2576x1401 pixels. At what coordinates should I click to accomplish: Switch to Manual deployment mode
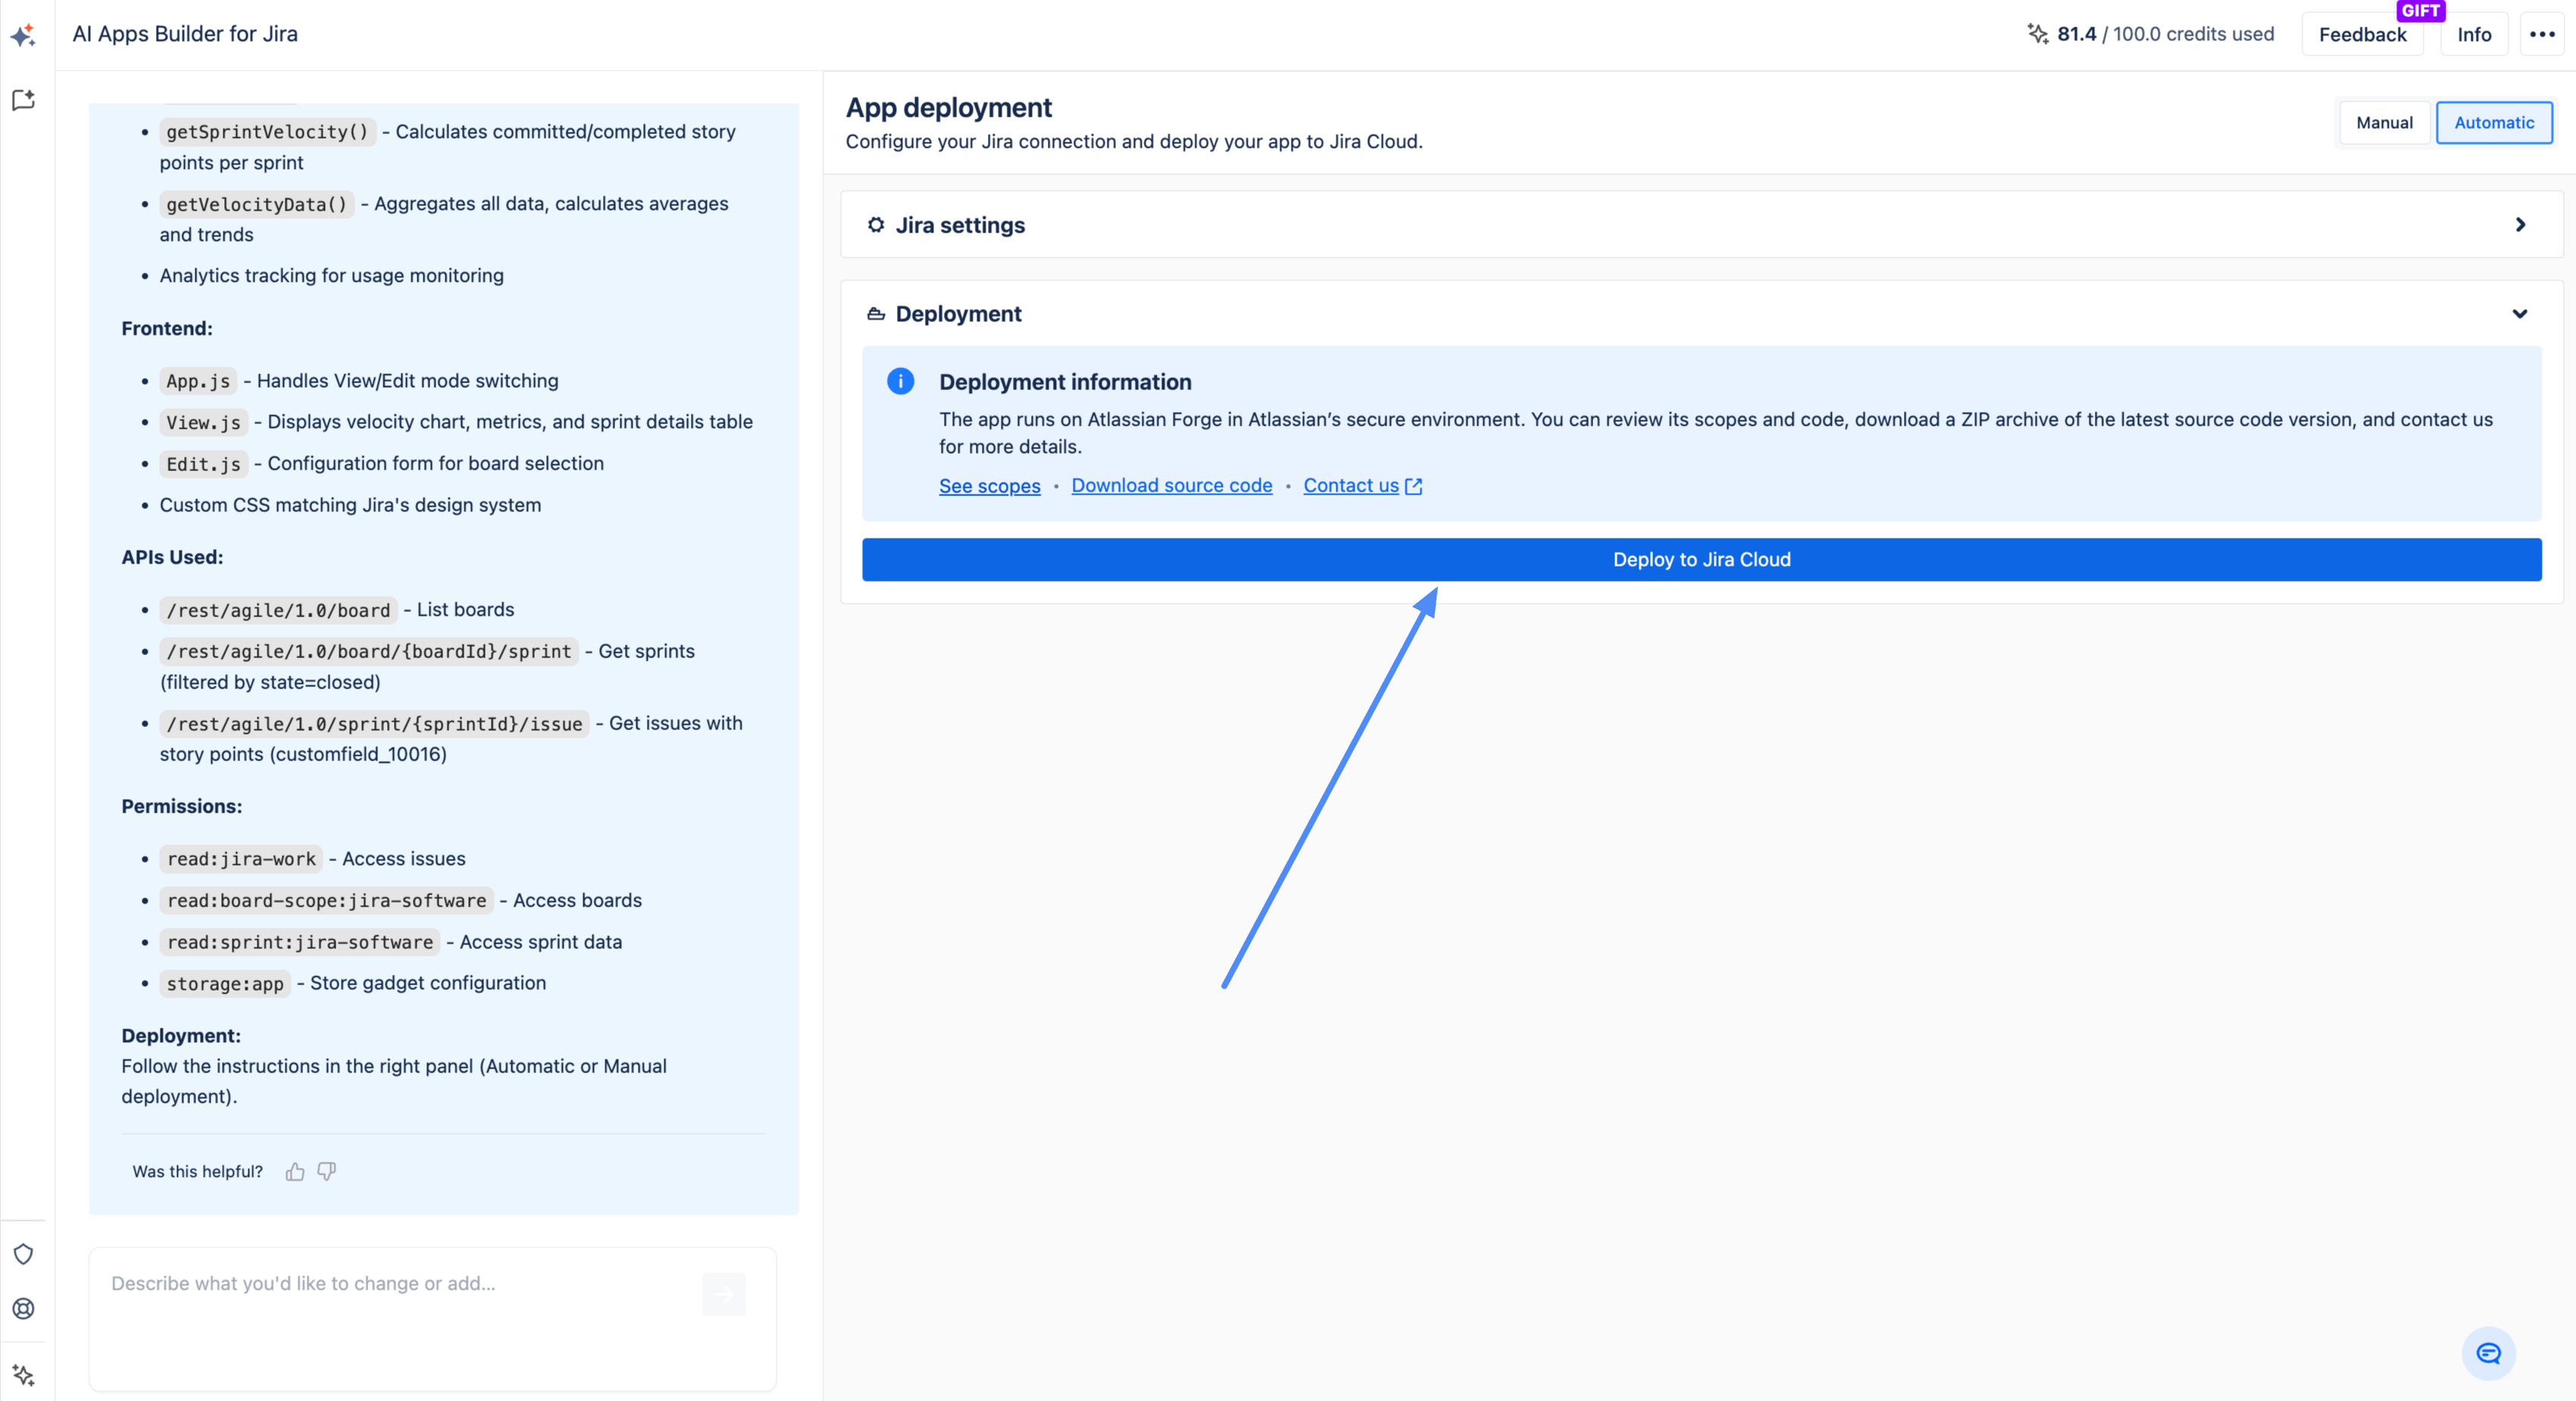(2384, 123)
